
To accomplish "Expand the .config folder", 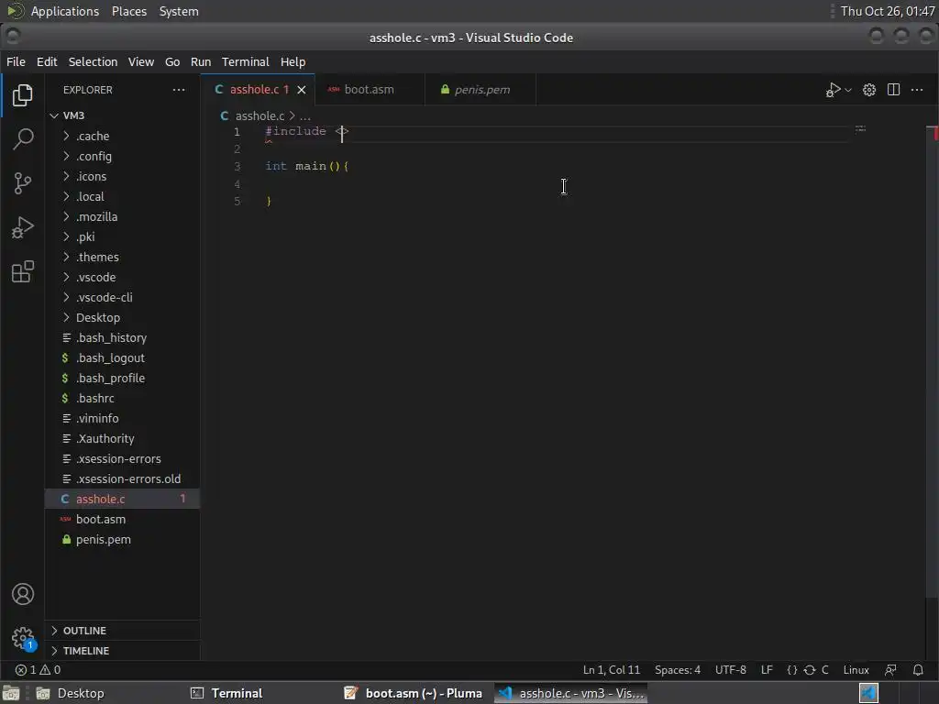I will [x=122, y=156].
